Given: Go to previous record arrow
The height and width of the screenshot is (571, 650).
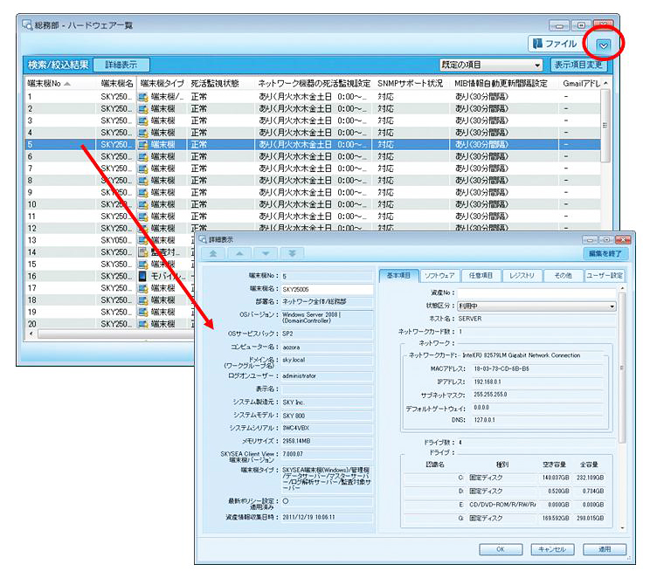Looking at the screenshot, I should coord(239,253).
